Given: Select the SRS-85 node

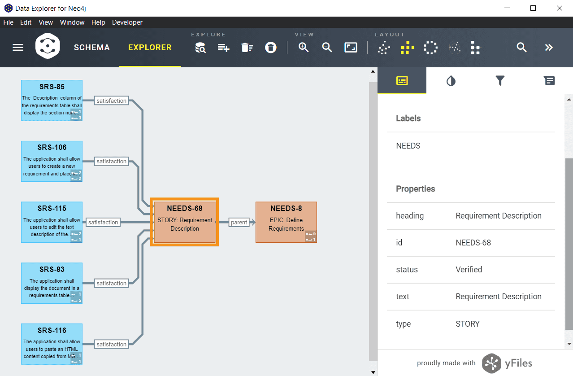Looking at the screenshot, I should tap(52, 101).
